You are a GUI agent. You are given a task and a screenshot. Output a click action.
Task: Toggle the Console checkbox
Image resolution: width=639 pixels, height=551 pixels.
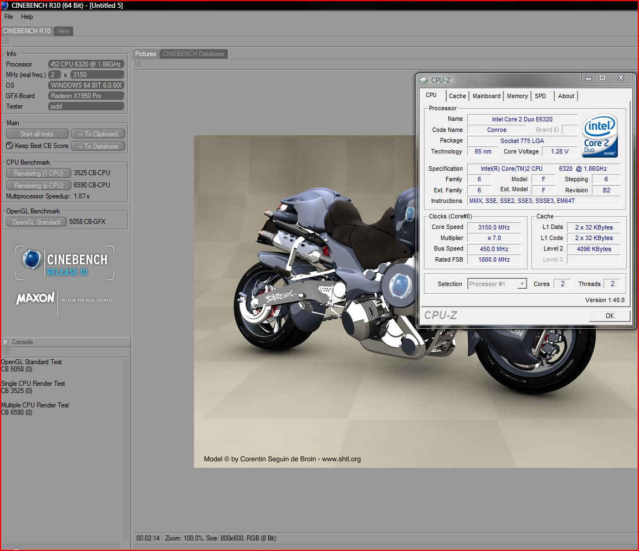pos(6,342)
